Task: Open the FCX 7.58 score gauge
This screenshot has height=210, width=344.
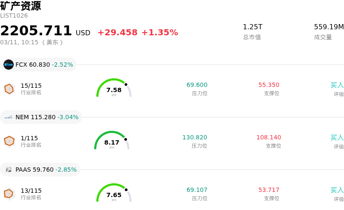Action: tap(114, 88)
